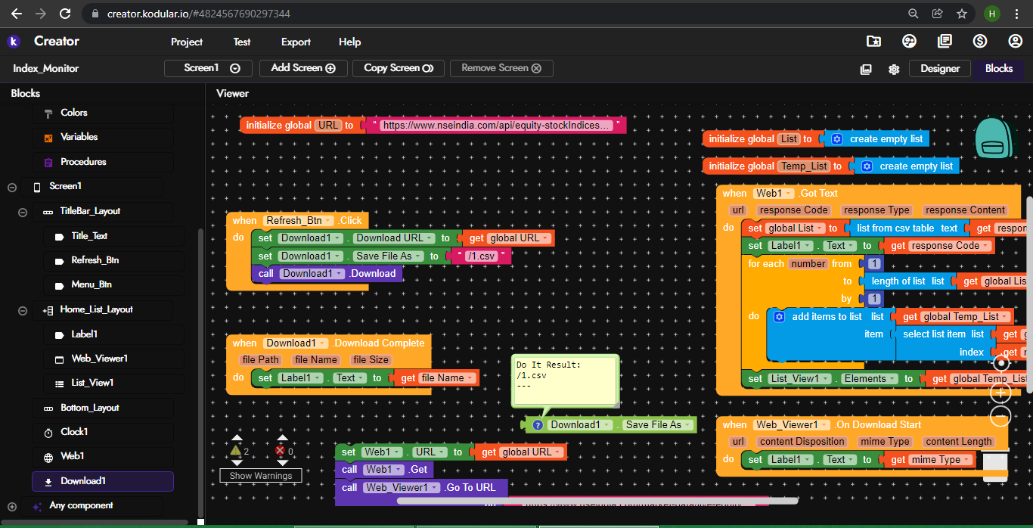Image resolution: width=1033 pixels, height=528 pixels.
Task: Collapse the Screen1 tree node
Action: tap(11, 187)
